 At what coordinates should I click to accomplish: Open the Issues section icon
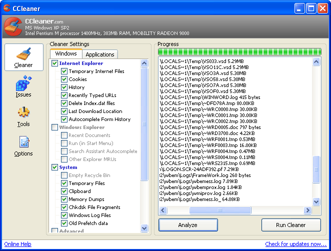(x=23, y=84)
